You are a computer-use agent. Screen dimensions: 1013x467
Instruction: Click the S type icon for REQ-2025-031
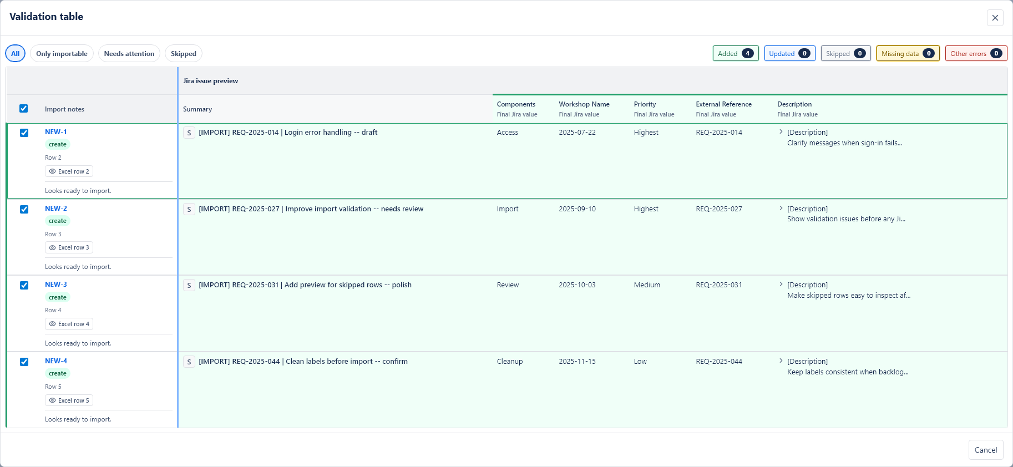pyautogui.click(x=189, y=285)
